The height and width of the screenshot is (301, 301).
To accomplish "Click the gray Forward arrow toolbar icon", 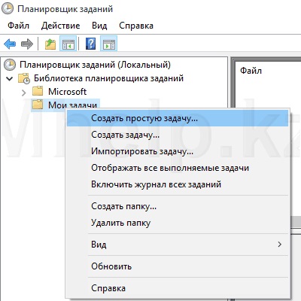I will click(27, 44).
